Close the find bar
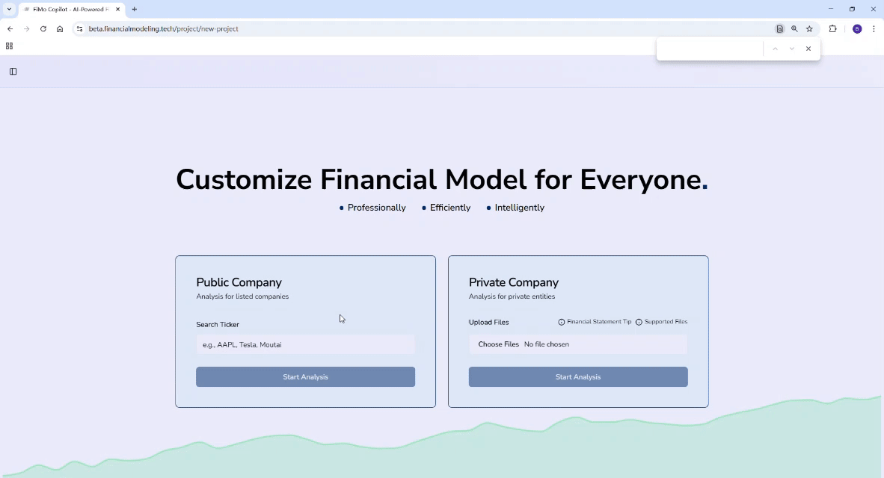Screen dimensions: 884x478 pos(808,48)
